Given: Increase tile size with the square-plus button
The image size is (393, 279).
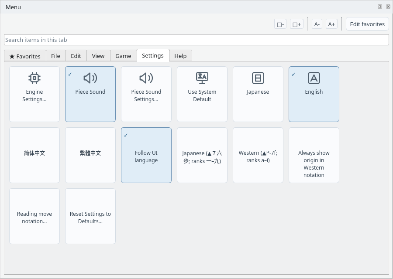Looking at the screenshot, I should tap(297, 24).
